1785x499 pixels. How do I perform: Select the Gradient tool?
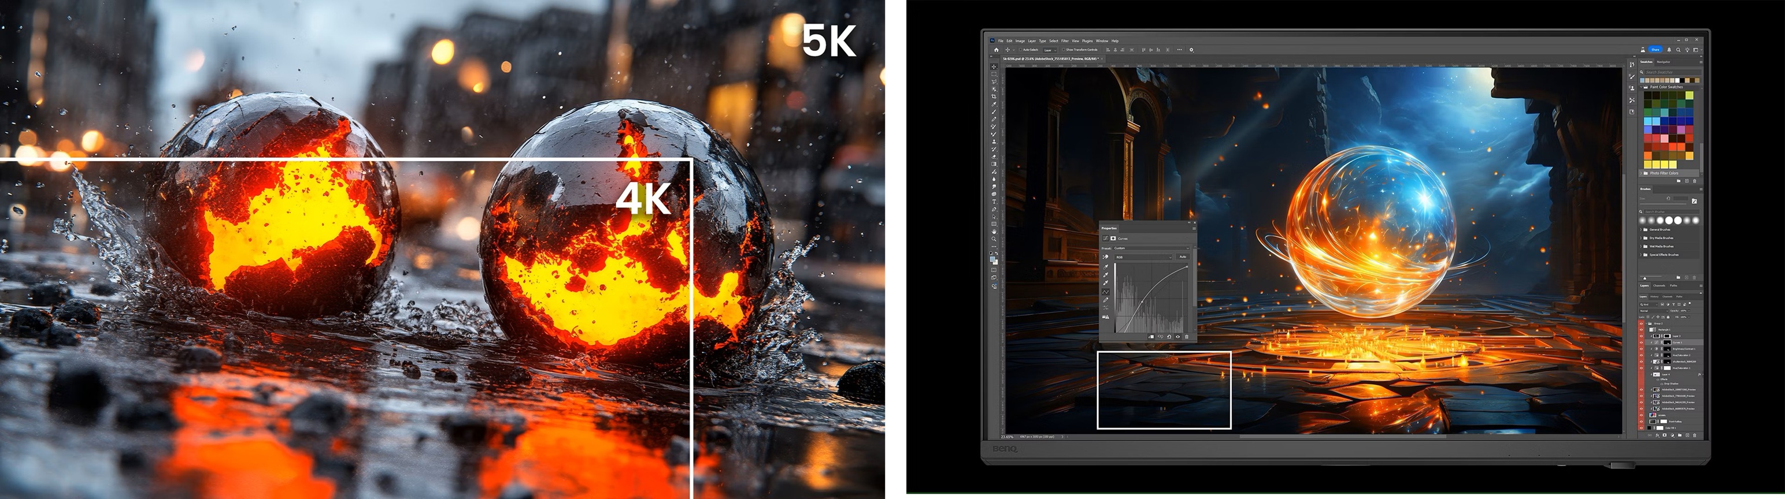(x=994, y=165)
